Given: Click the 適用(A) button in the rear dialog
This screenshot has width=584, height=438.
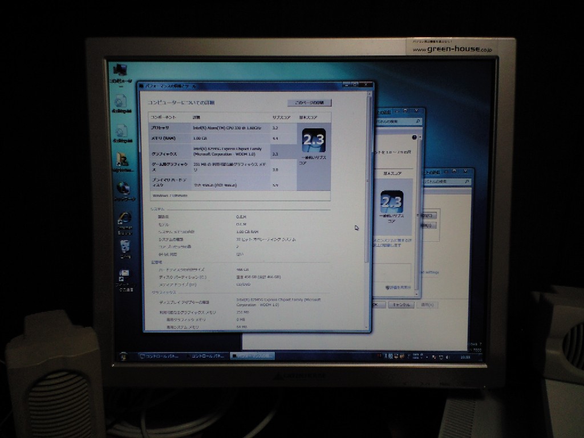Looking at the screenshot, I should click(x=427, y=305).
